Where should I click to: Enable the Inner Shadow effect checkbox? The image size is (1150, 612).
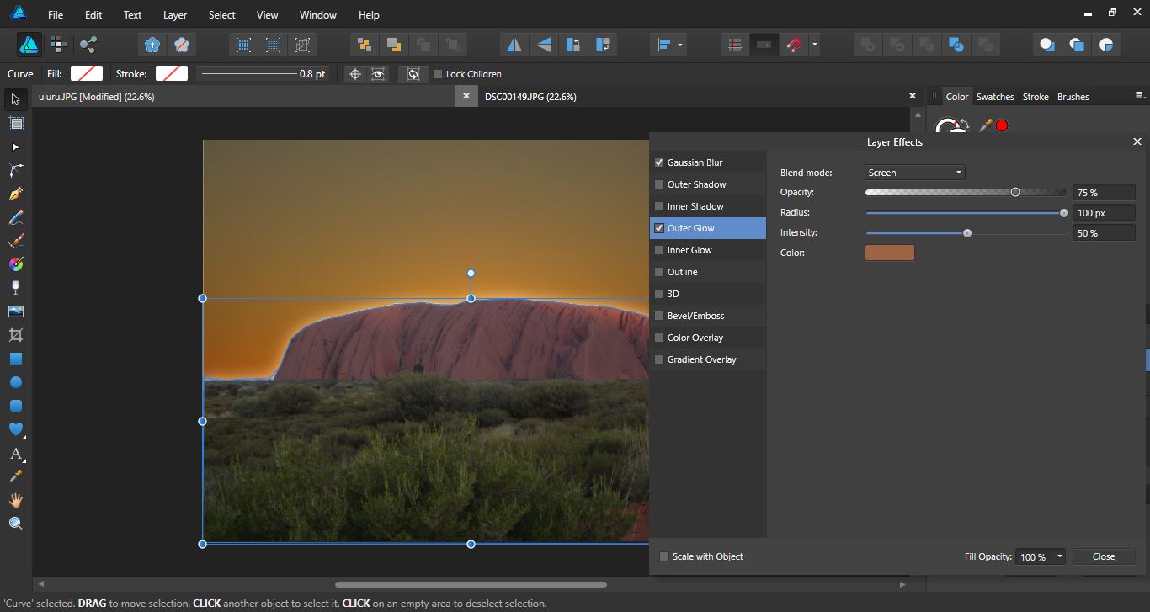coord(659,206)
